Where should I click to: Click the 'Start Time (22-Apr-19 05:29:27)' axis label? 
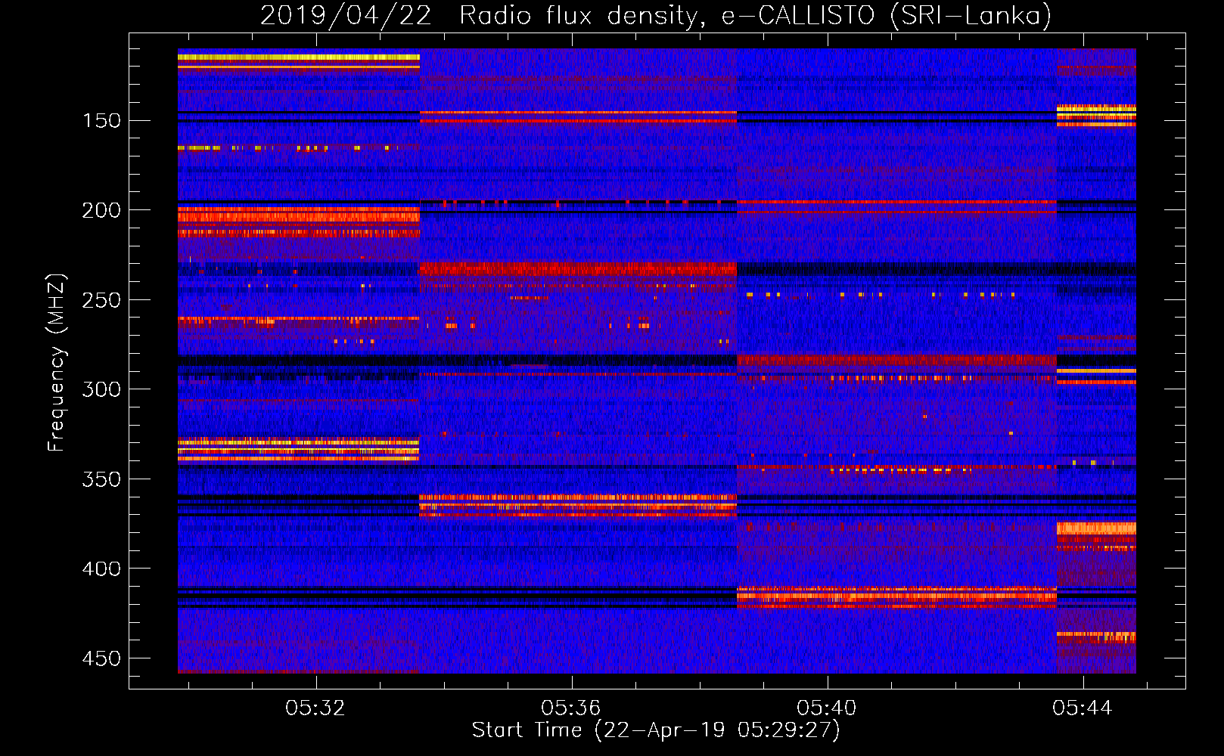point(656,730)
